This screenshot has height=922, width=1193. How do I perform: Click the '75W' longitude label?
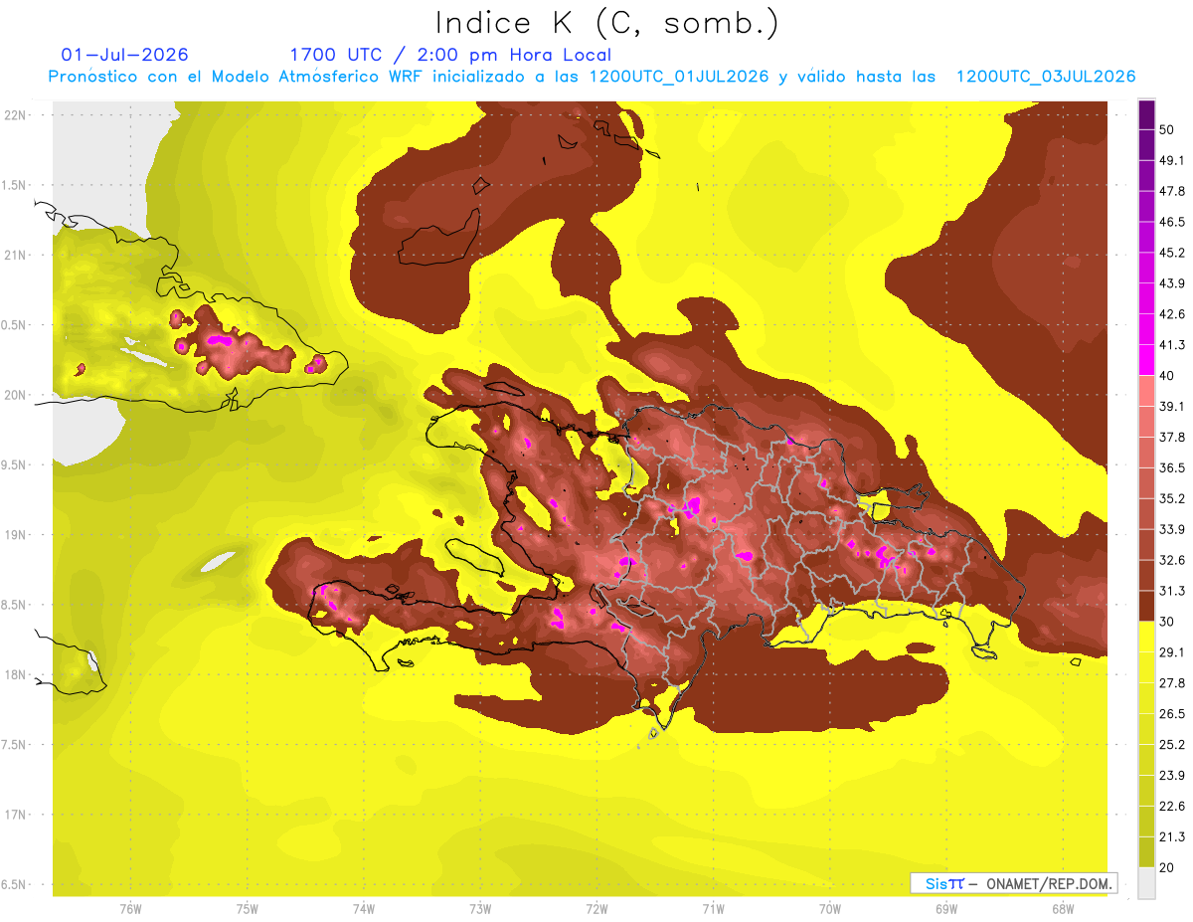(247, 908)
